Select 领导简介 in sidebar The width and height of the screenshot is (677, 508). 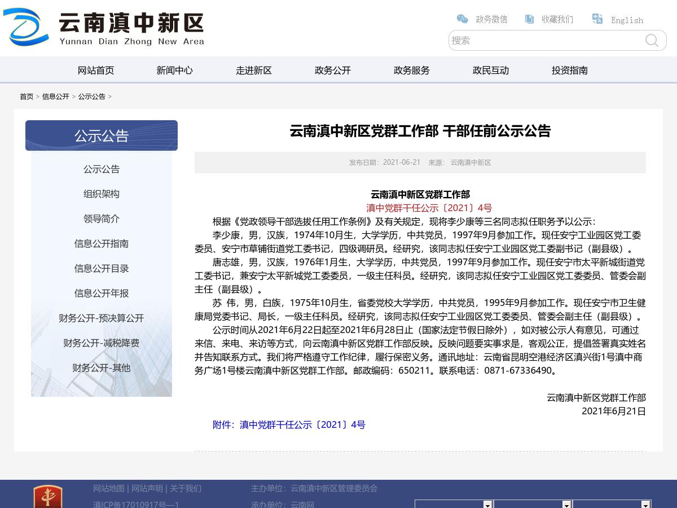[x=102, y=219]
